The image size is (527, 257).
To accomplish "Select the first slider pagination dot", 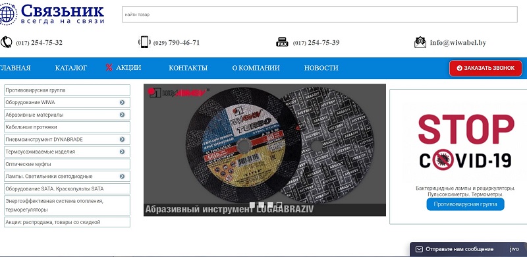I will point(252,205).
